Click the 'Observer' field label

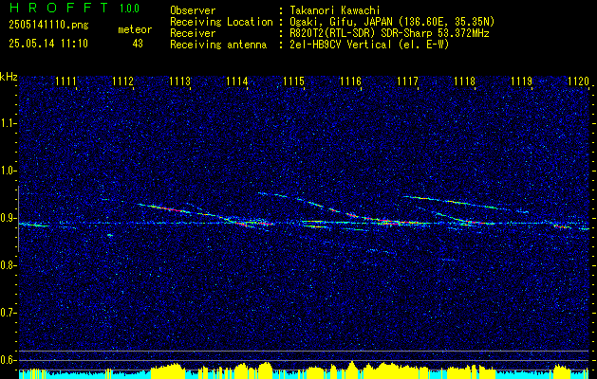[x=193, y=10]
